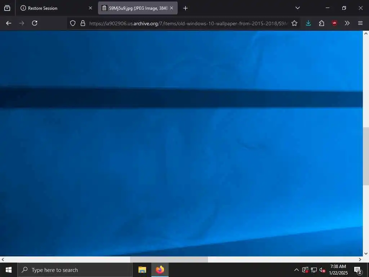The height and width of the screenshot is (277, 369).
Task: Click the horizontal scrollbar right arrow
Action: click(x=360, y=260)
